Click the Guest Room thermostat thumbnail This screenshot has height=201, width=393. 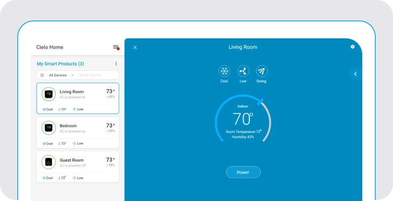point(49,162)
